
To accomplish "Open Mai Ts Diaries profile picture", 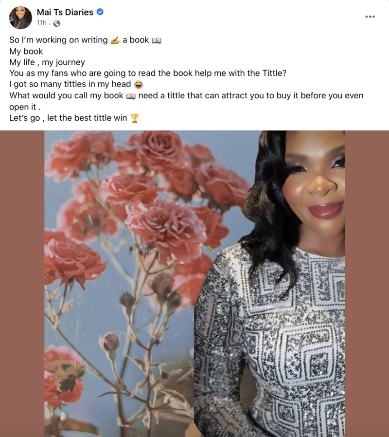I will [x=20, y=18].
